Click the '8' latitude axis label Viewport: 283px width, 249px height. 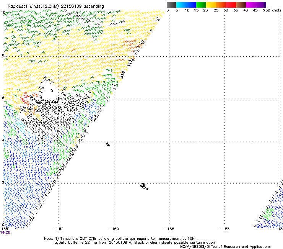(3, 55)
